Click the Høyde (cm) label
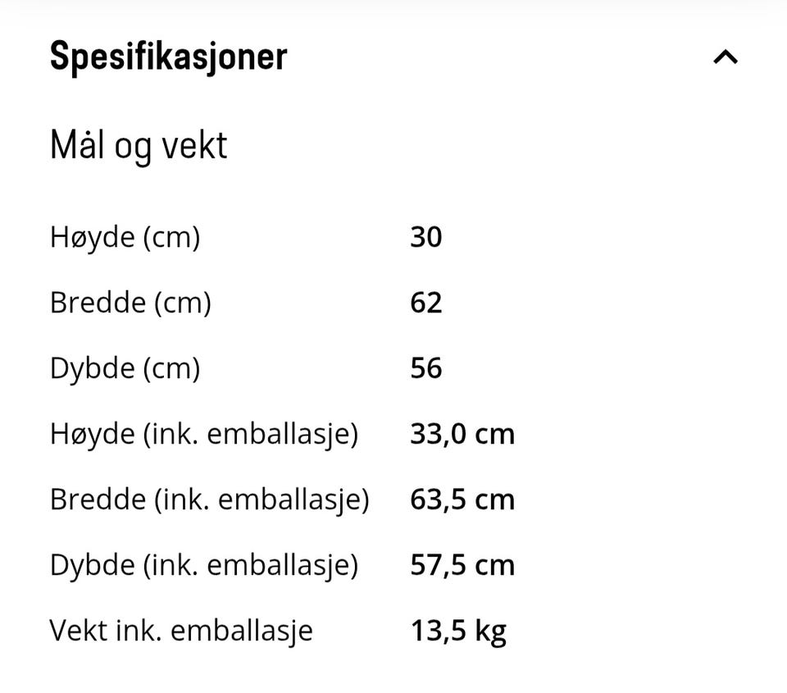 125,237
